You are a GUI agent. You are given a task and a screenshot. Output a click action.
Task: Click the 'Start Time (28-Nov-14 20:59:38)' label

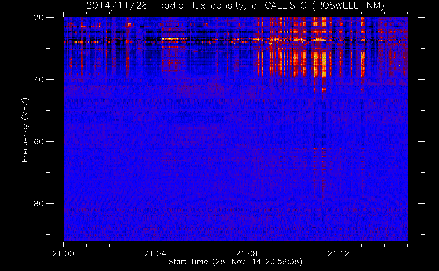click(x=235, y=262)
